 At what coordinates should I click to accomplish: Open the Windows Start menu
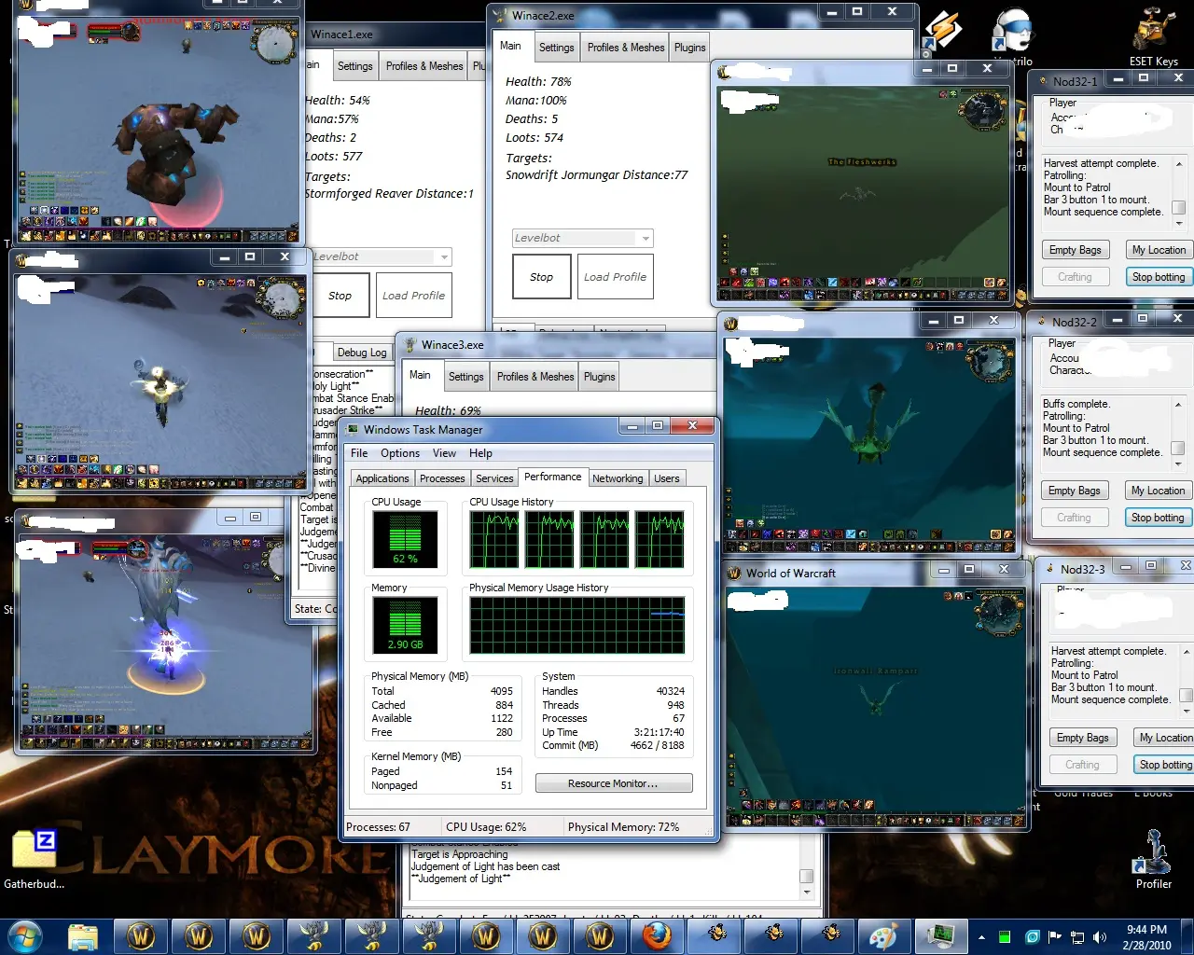coord(25,935)
